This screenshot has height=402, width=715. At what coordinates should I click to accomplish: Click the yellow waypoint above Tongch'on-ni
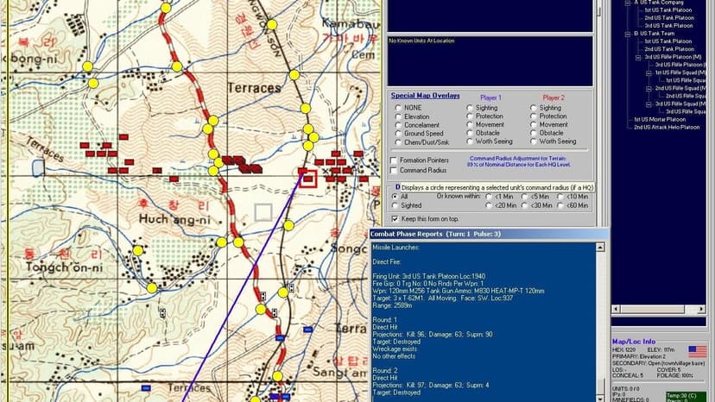pyautogui.click(x=137, y=251)
